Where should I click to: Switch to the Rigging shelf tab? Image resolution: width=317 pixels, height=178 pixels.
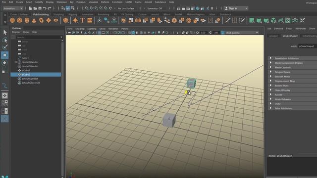(x=73, y=14)
